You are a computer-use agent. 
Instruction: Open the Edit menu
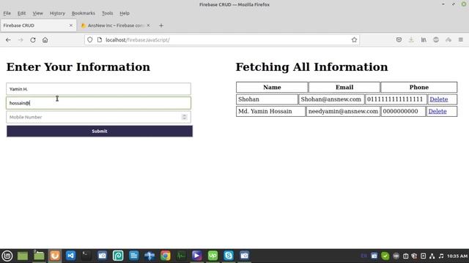pos(21,13)
